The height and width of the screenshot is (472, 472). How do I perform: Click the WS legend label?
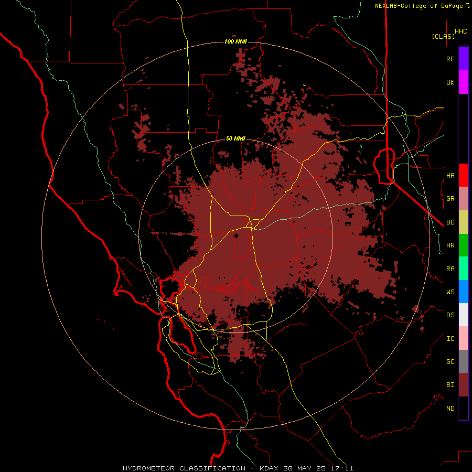[450, 292]
